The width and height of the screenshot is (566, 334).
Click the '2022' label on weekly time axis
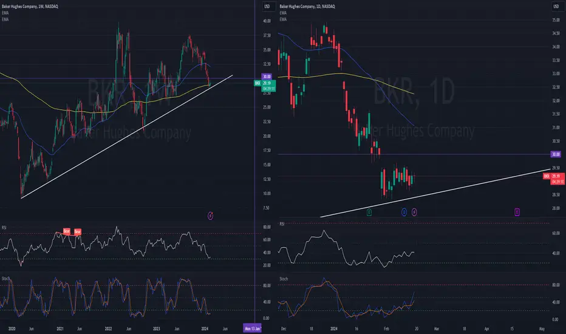108,329
